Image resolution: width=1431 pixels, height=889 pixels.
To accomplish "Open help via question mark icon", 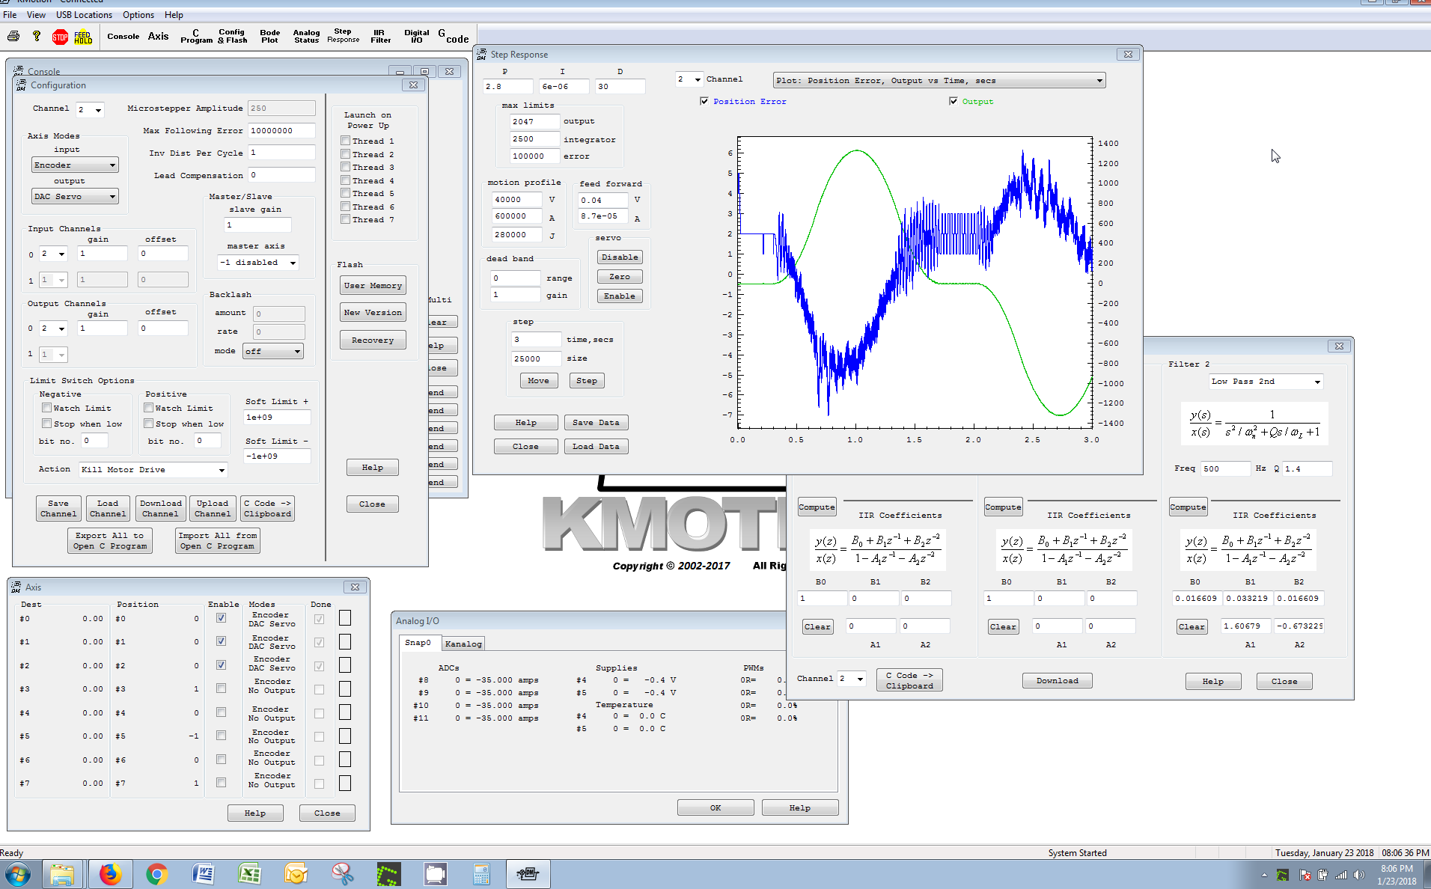I will (36, 36).
